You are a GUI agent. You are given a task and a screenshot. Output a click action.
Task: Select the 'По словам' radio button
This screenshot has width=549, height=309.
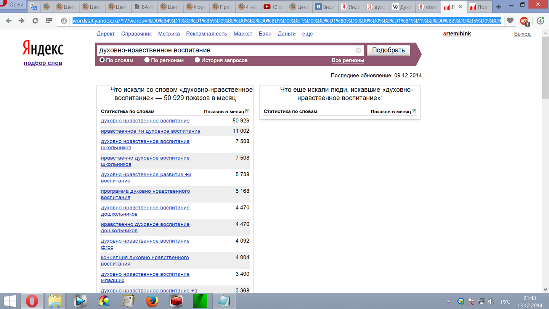102,60
